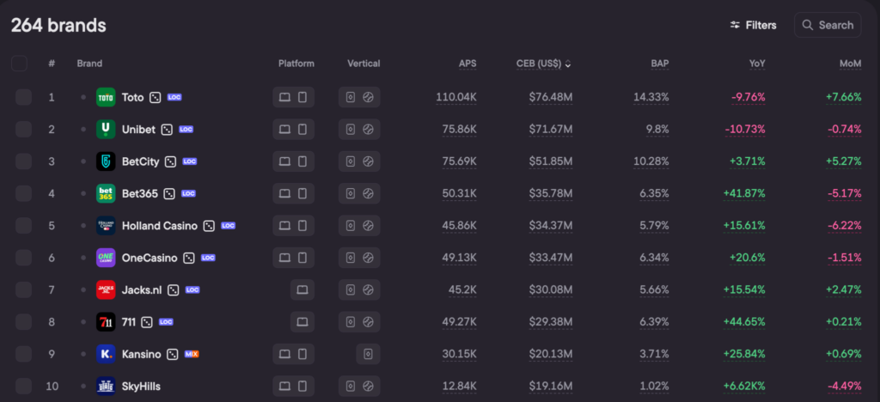Tick the checkbox for the Toto row
880x402 pixels.
pyautogui.click(x=23, y=97)
